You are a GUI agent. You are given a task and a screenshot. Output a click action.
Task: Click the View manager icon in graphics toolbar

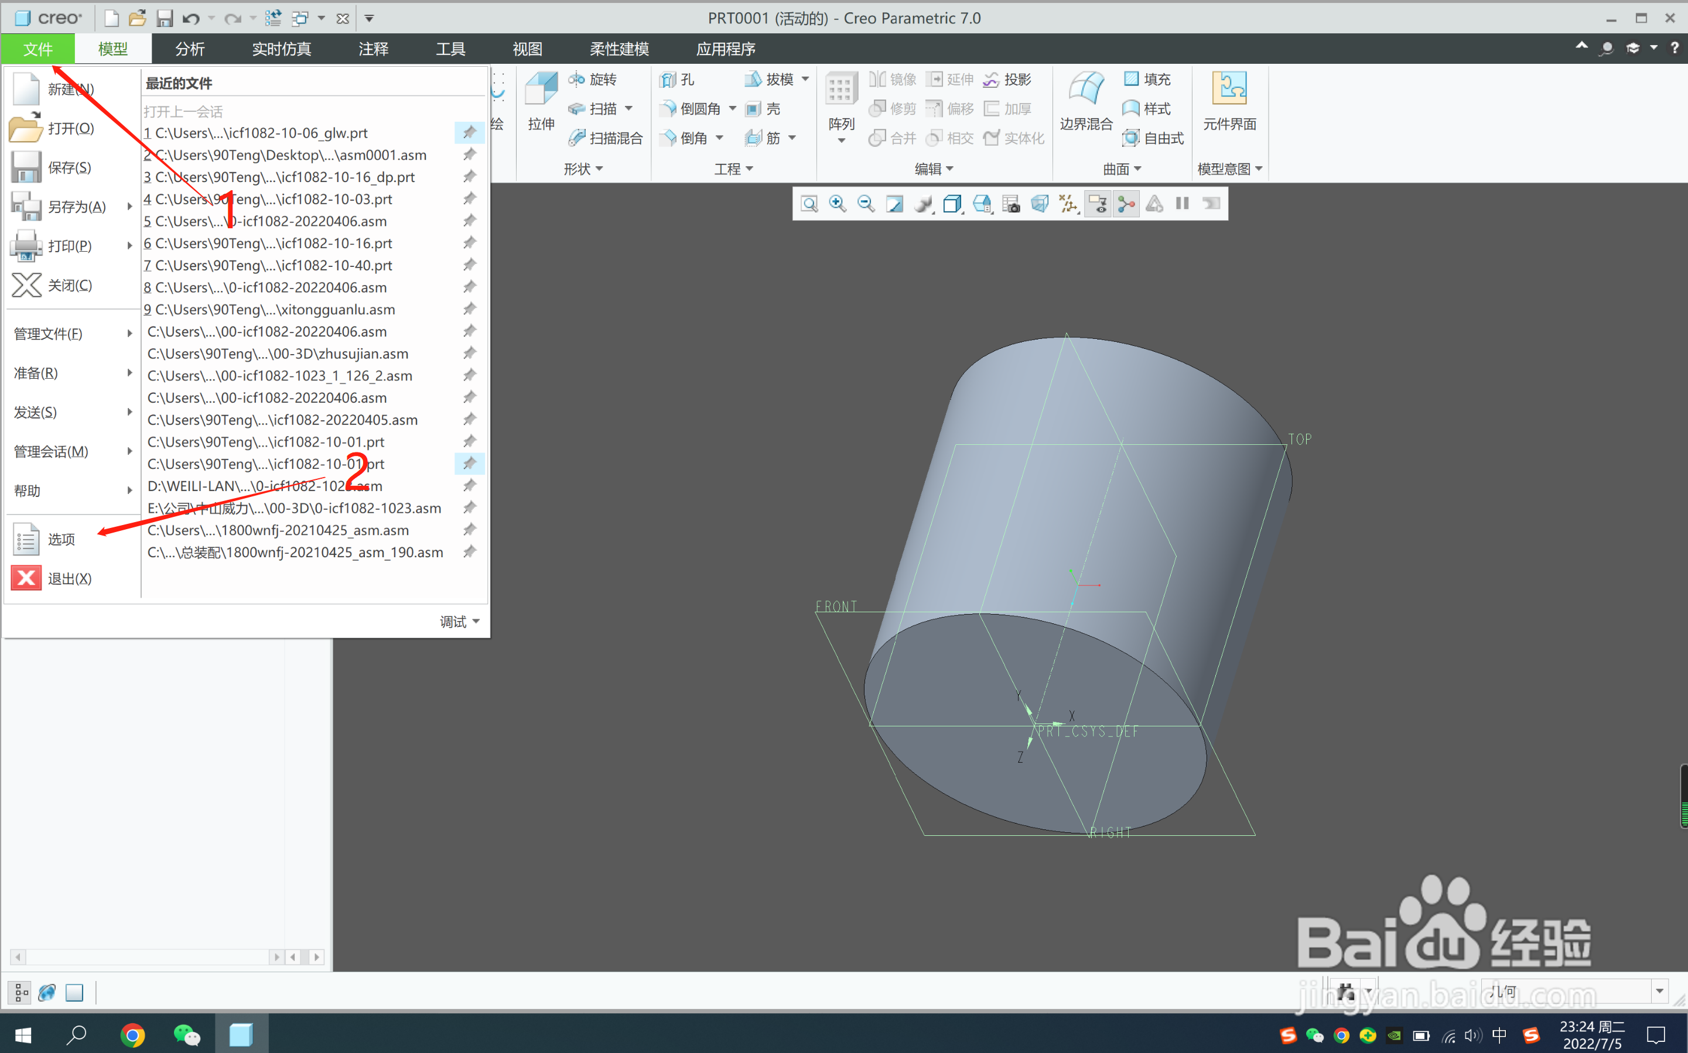click(x=1011, y=203)
